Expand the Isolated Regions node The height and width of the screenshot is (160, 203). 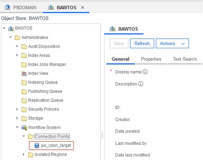coord(24,154)
